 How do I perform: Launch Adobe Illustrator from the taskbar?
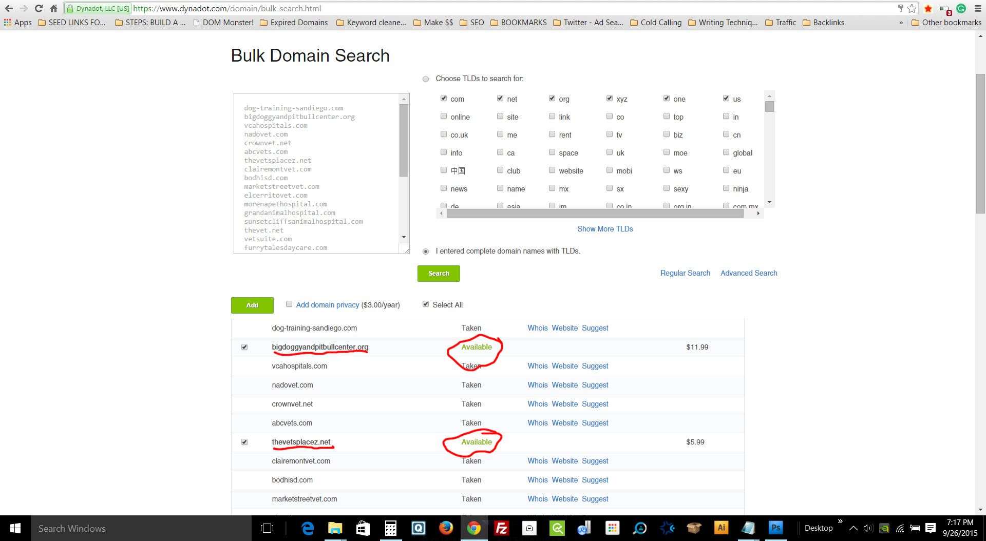coord(721,528)
